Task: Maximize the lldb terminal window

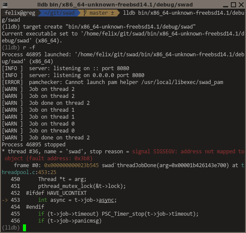Action: click(x=233, y=5)
